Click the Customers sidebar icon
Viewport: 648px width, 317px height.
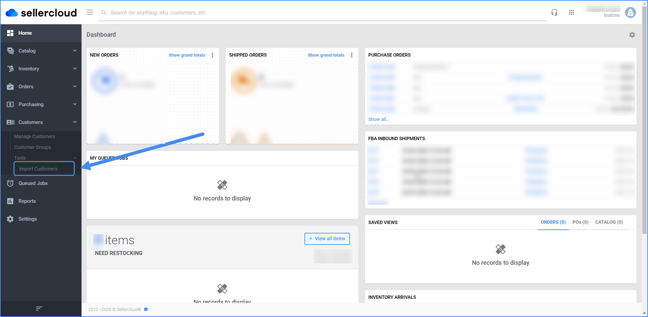tap(10, 122)
